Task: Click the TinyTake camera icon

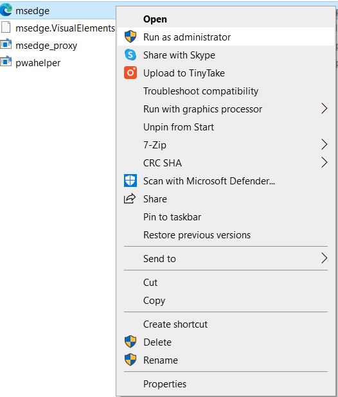Action: (130, 73)
